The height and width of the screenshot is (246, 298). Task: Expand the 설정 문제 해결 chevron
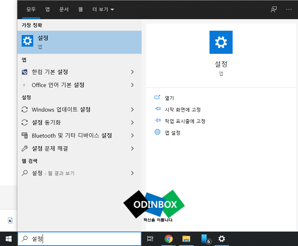pos(133,148)
